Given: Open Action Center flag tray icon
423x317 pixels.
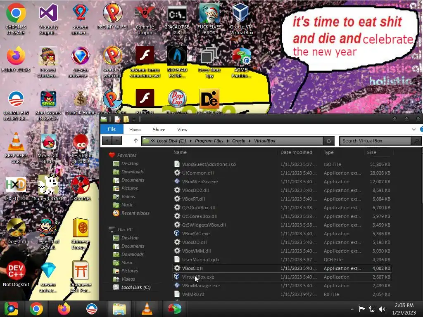Looking at the screenshot, I should coord(362,309).
